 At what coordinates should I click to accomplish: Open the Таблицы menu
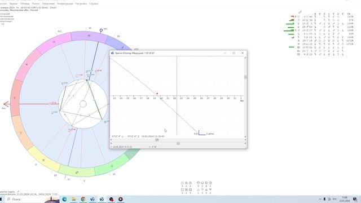(x=25, y=4)
